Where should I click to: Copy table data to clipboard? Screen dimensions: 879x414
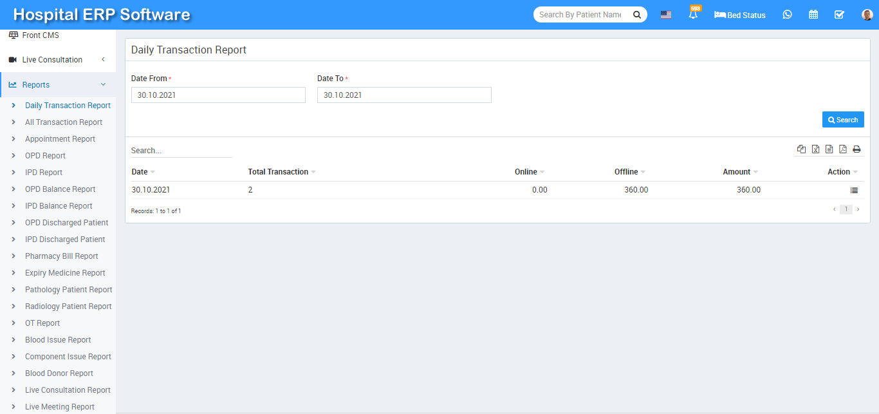click(x=801, y=149)
